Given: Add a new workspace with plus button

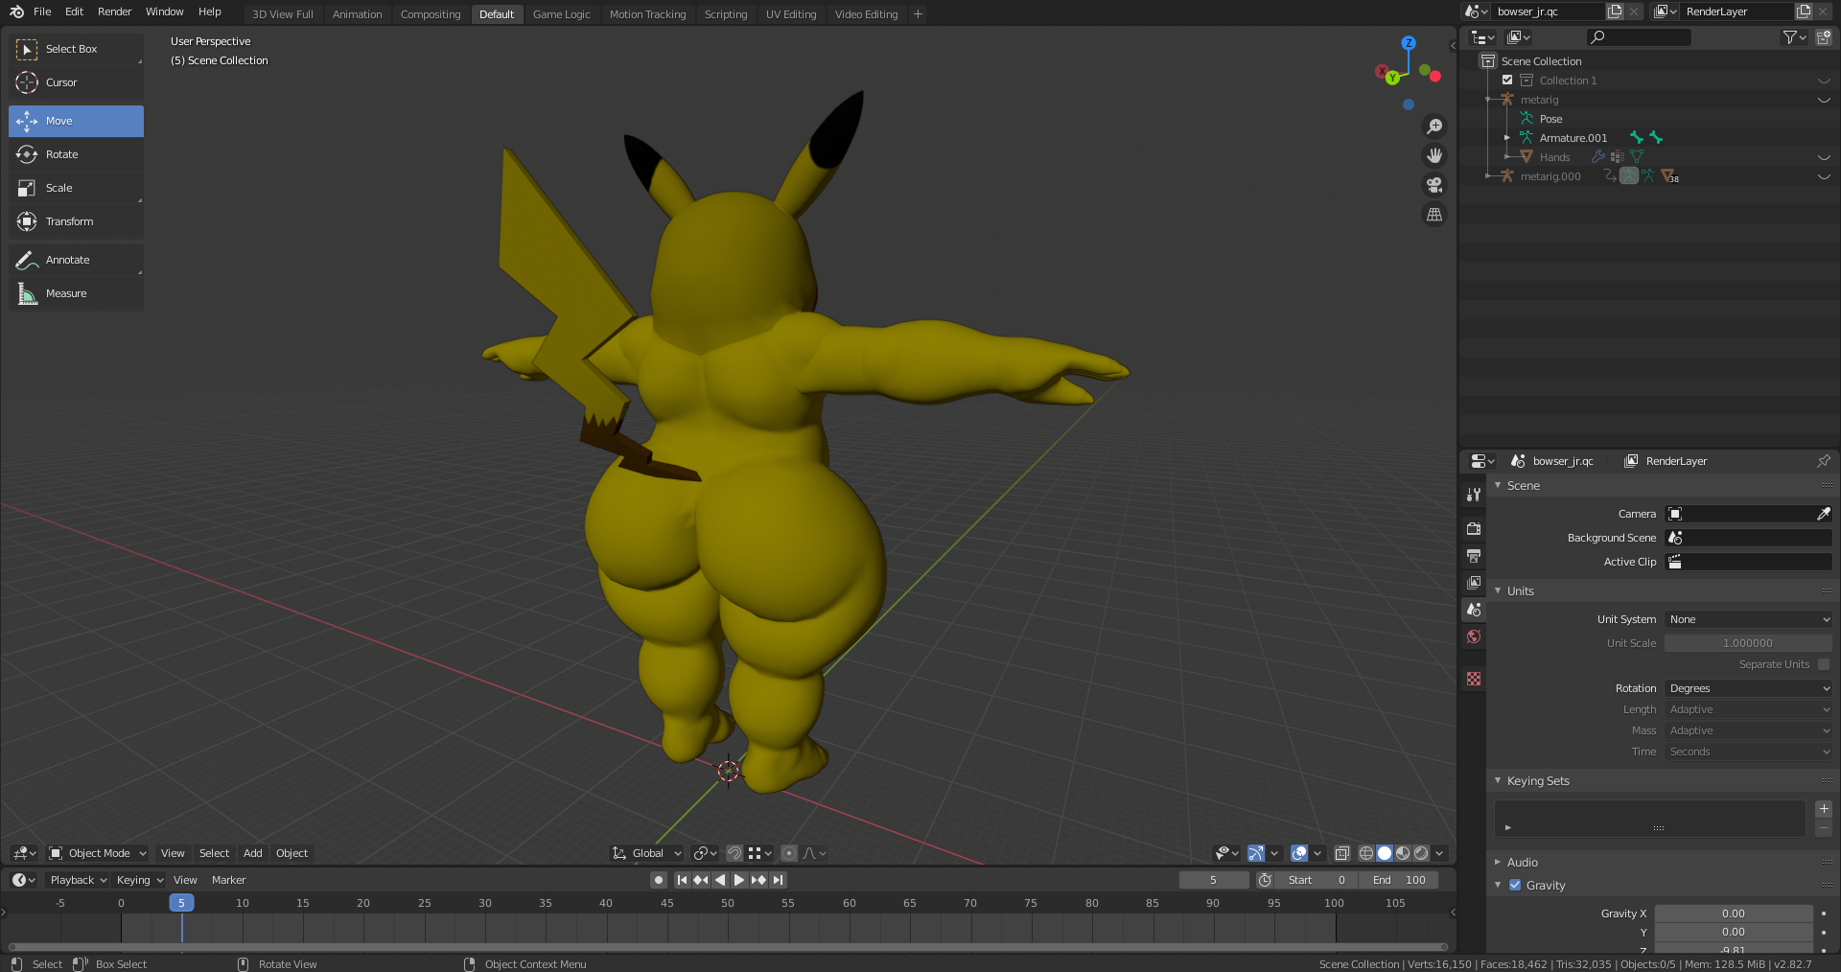Looking at the screenshot, I should click(918, 13).
